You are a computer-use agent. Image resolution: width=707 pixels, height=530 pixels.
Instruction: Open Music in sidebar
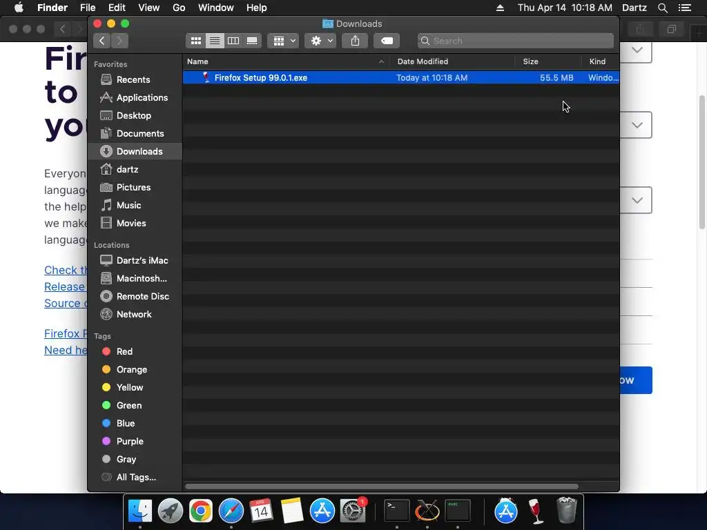(x=135, y=206)
